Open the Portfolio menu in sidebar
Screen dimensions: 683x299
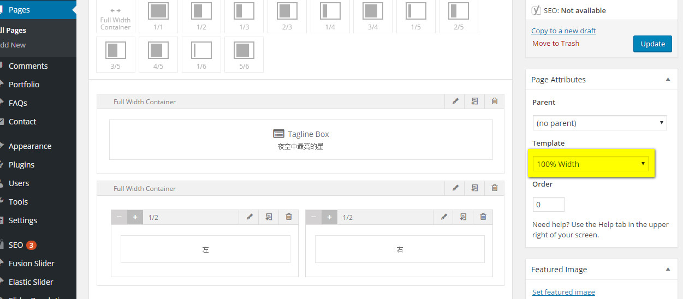(x=24, y=85)
